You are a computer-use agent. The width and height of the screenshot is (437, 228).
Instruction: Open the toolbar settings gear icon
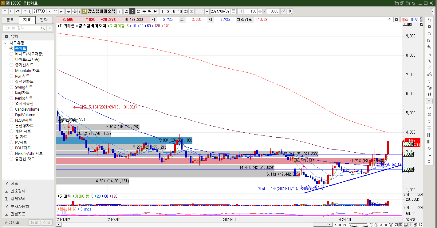point(289,11)
